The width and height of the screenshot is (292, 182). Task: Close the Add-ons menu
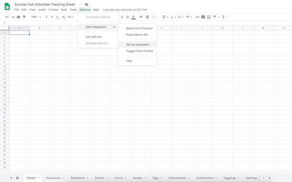click(85, 10)
